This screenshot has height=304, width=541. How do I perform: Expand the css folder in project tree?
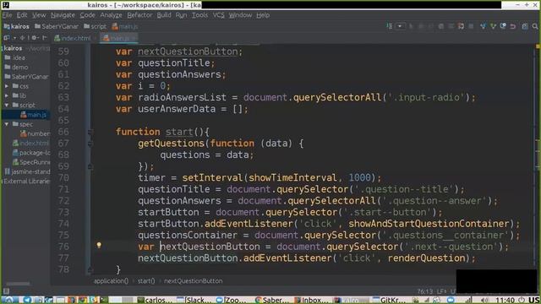click(7, 86)
